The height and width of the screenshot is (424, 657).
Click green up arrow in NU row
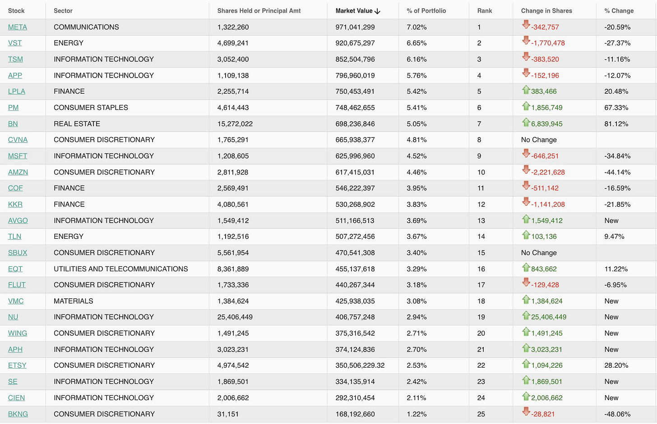526,315
